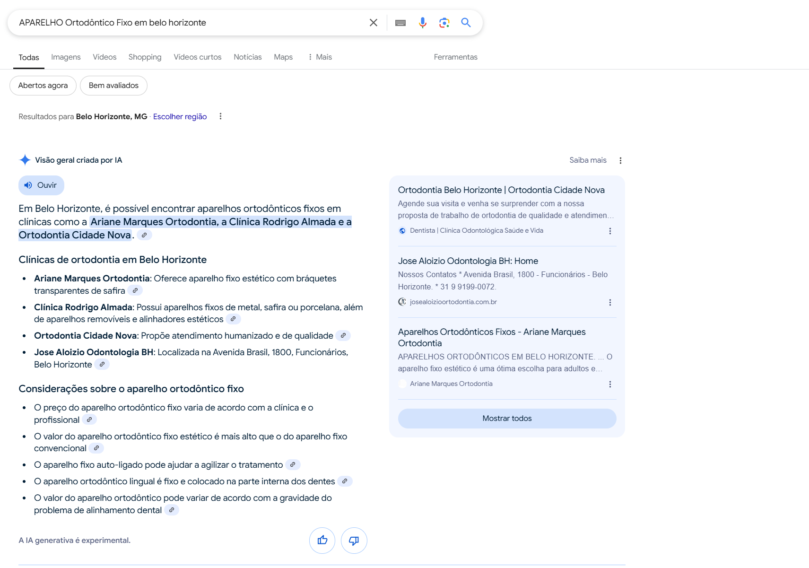Image resolution: width=809 pixels, height=568 pixels.
Task: Open the three-dot menu beside Escolher região
Action: tap(220, 116)
